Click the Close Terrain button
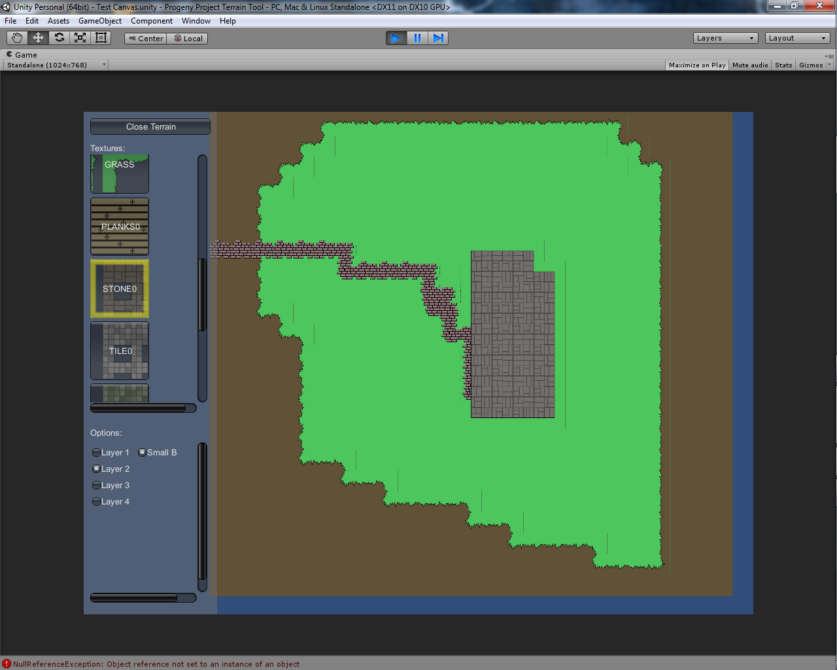This screenshot has width=837, height=670. click(150, 126)
